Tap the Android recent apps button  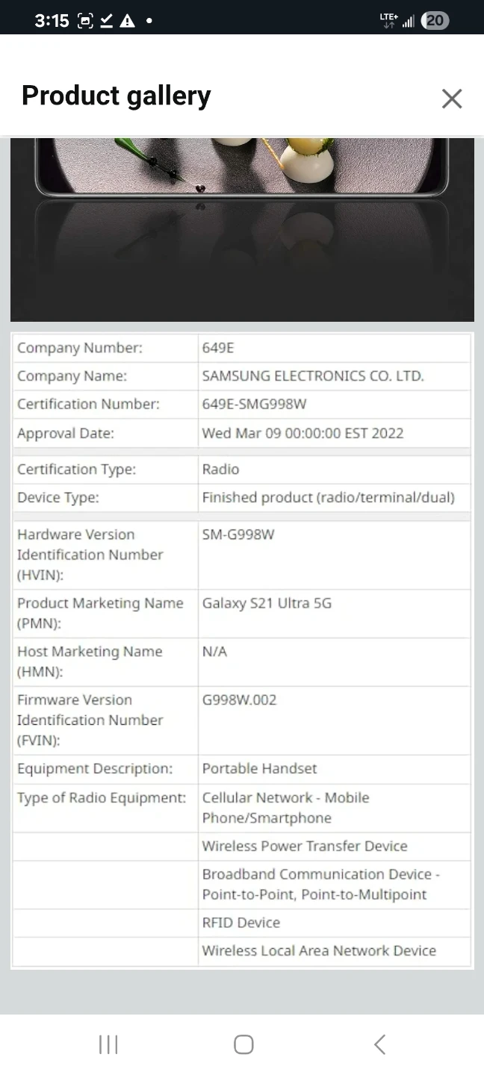coord(108,1044)
